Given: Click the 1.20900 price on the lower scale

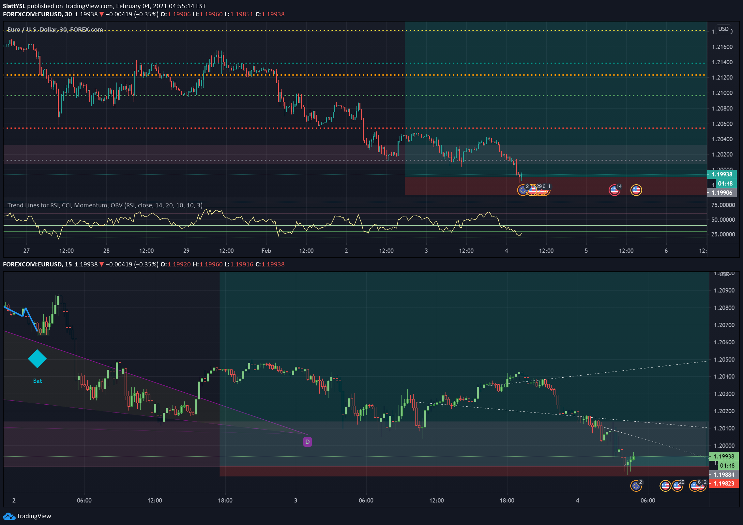Looking at the screenshot, I should pos(724,291).
